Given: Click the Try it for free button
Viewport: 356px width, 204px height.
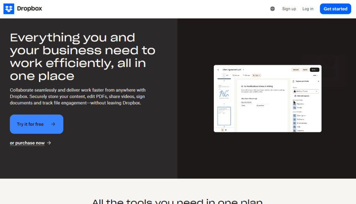Looking at the screenshot, I should [37, 124].
